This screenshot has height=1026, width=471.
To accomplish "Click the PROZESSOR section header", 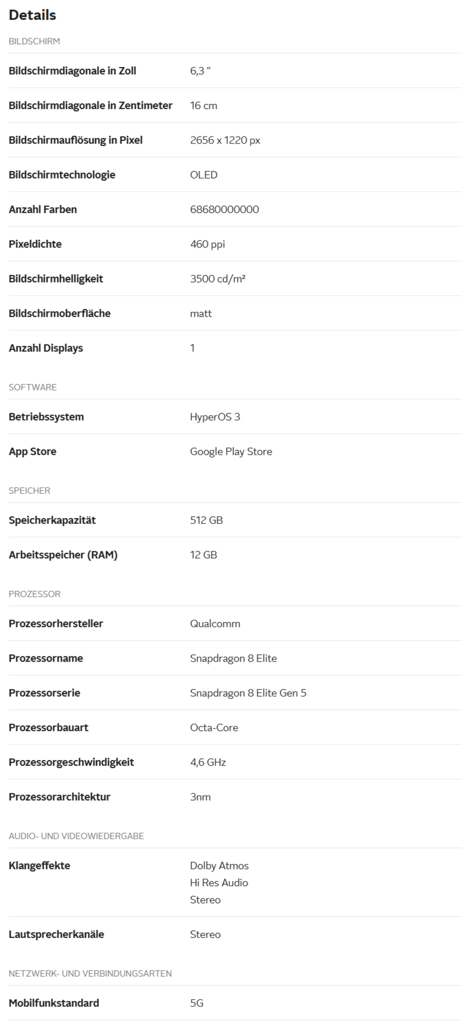I will 34,594.
